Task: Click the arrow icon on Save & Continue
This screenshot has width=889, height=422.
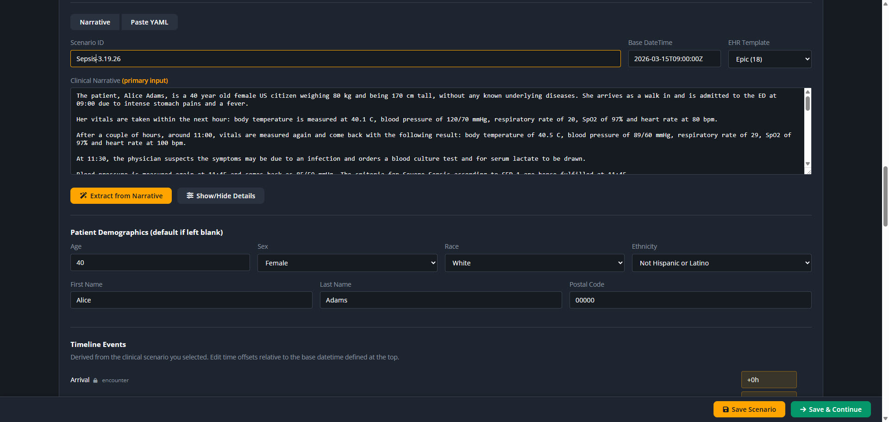Action: coord(803,409)
